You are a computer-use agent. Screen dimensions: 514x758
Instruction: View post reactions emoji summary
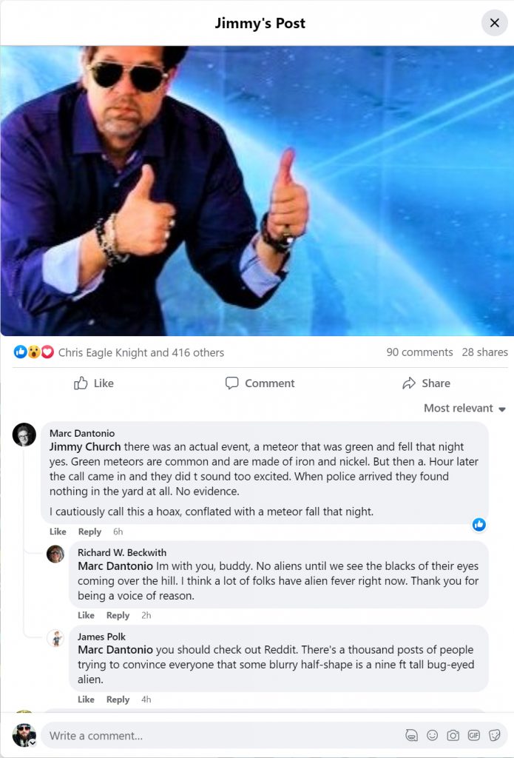(34, 352)
